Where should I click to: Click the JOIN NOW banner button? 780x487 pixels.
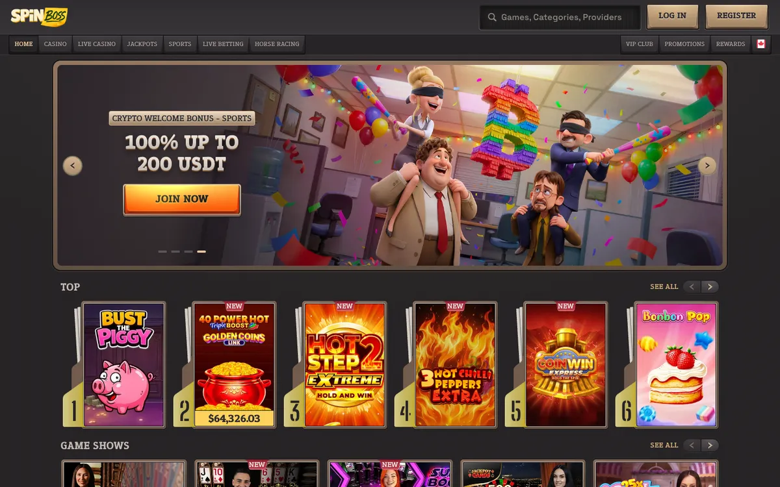[182, 199]
